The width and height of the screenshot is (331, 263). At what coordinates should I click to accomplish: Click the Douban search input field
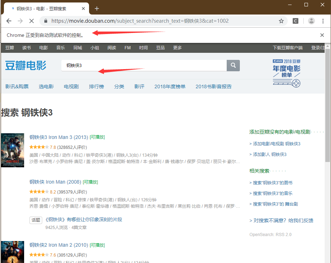click(144, 65)
